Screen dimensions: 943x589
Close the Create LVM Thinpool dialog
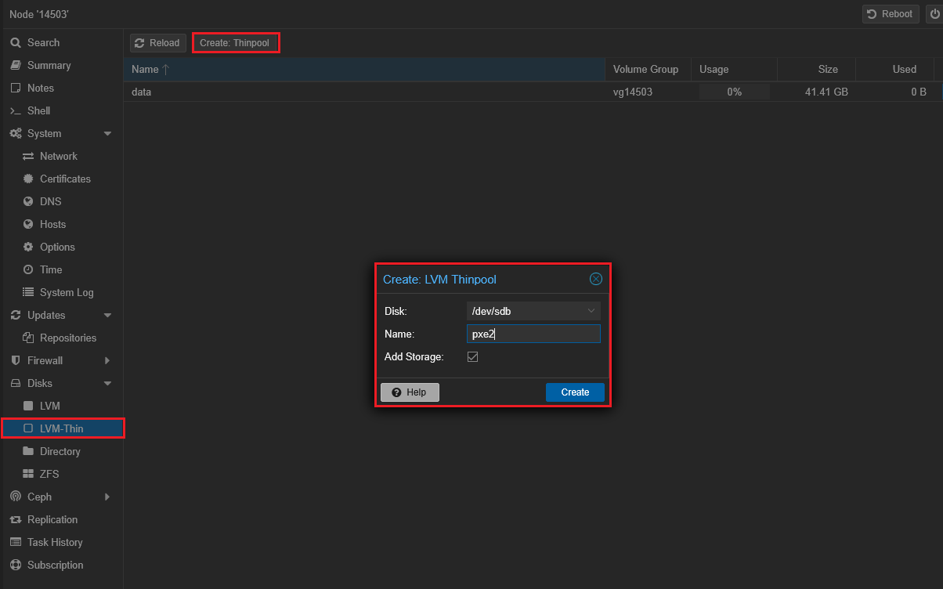[x=595, y=279]
